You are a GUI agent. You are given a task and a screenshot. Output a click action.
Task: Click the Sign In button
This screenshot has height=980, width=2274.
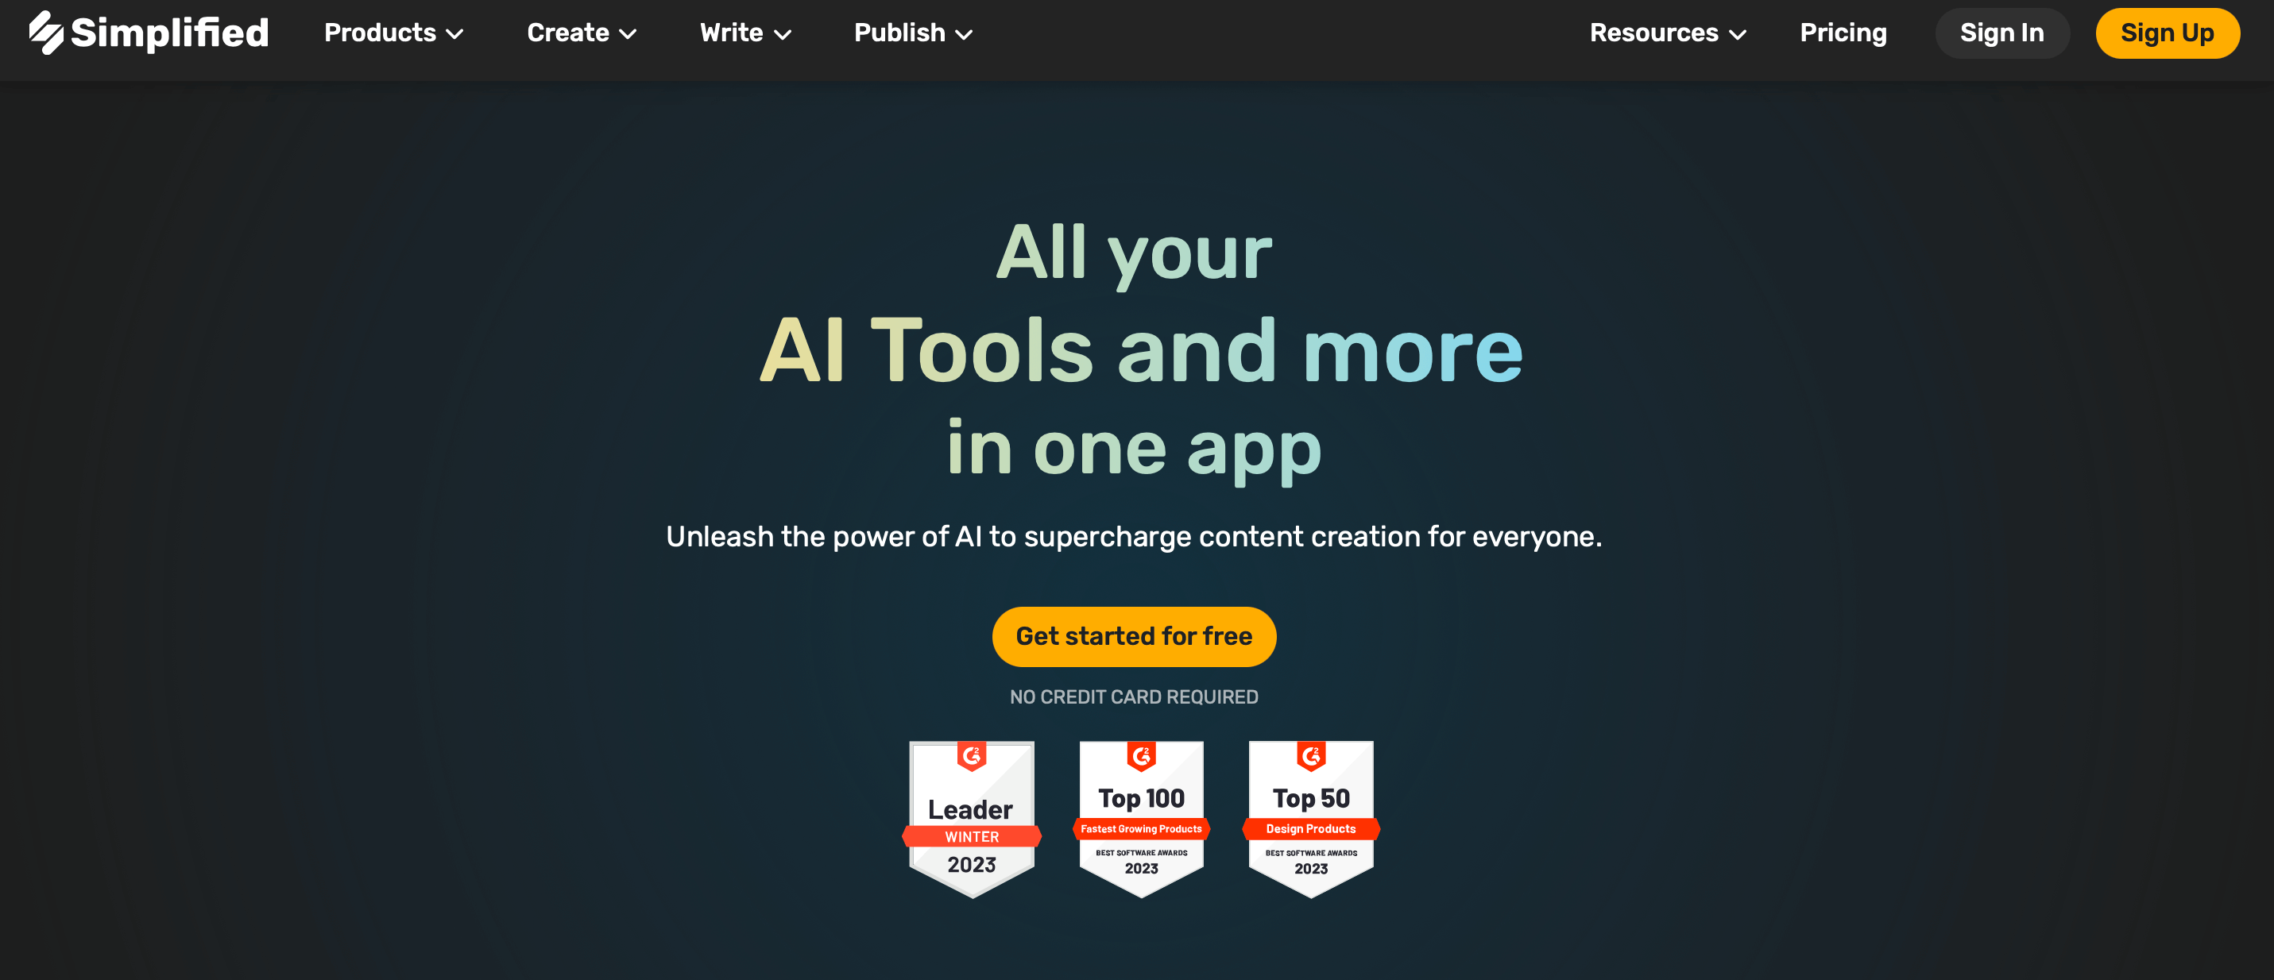click(2003, 32)
